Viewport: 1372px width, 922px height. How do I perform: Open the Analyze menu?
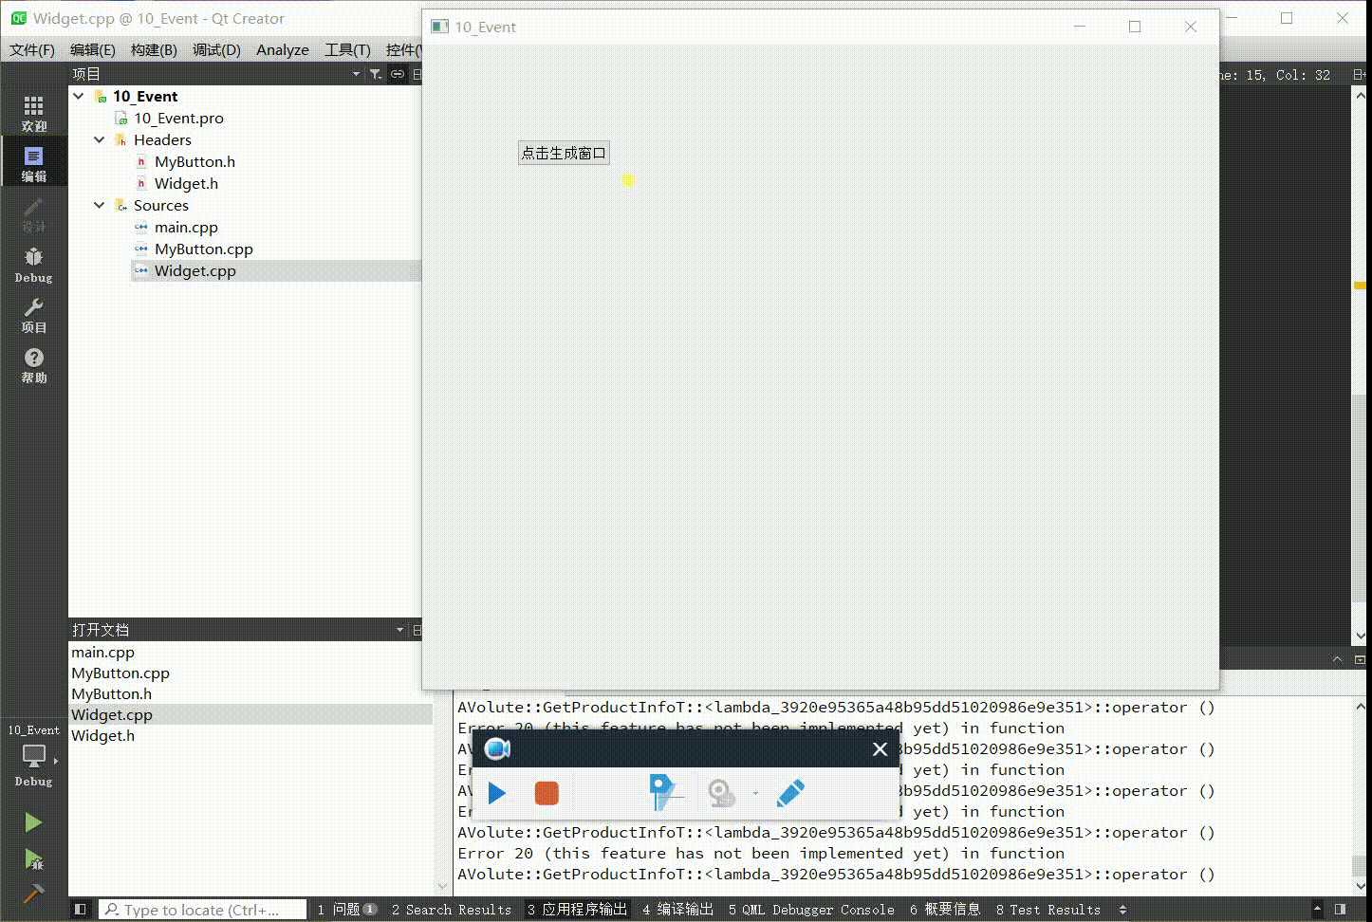click(283, 49)
